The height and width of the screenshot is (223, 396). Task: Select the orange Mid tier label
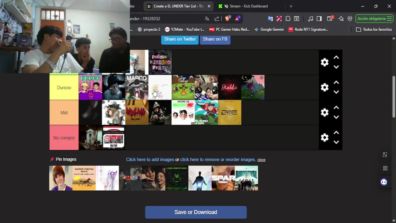tap(64, 112)
